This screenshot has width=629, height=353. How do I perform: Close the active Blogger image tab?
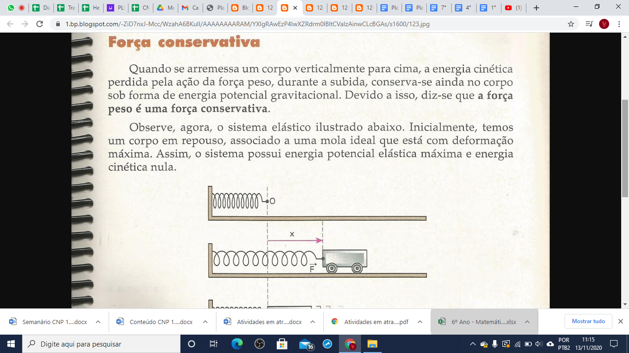click(x=296, y=8)
